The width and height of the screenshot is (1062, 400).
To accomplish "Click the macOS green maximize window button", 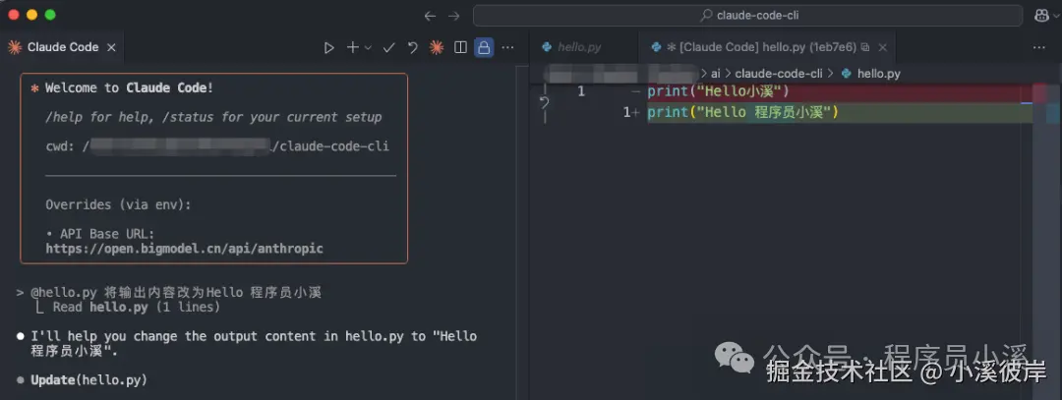I will tap(49, 15).
